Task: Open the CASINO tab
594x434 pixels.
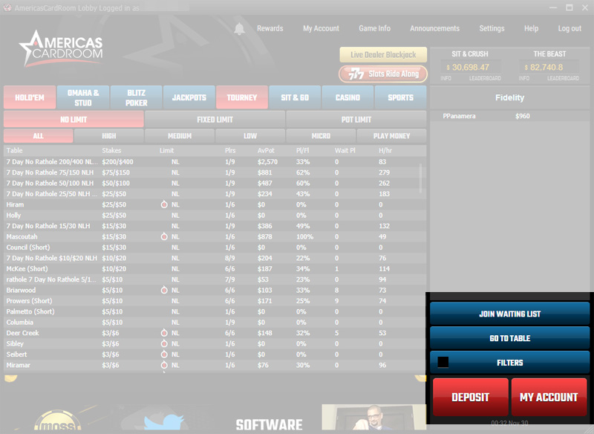Action: [x=347, y=97]
